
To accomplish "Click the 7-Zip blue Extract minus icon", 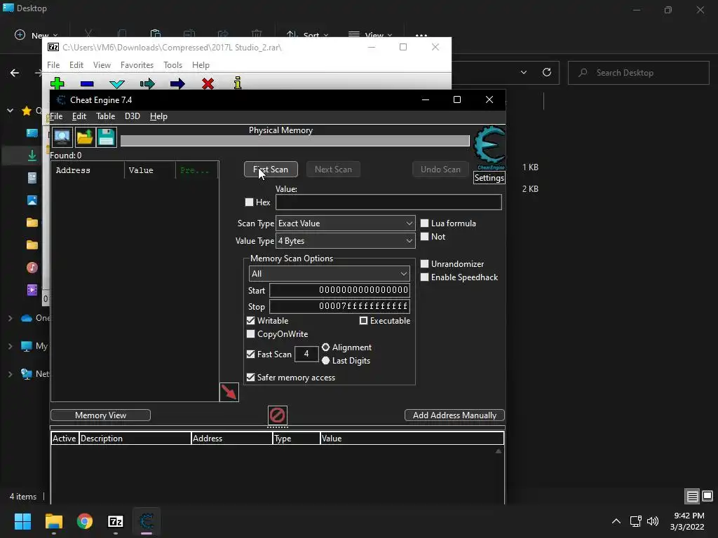I will pos(87,84).
